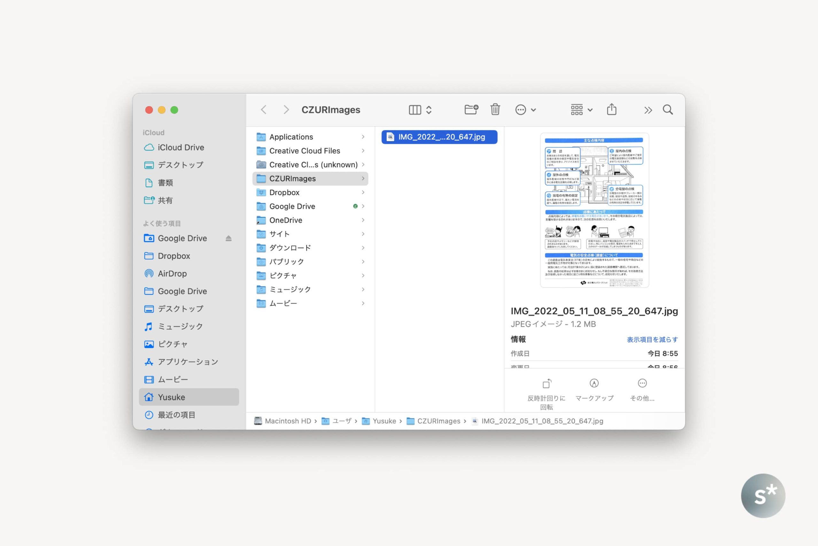The width and height of the screenshot is (818, 546).
Task: Click 表示項目を減らす link
Action: (x=652, y=339)
